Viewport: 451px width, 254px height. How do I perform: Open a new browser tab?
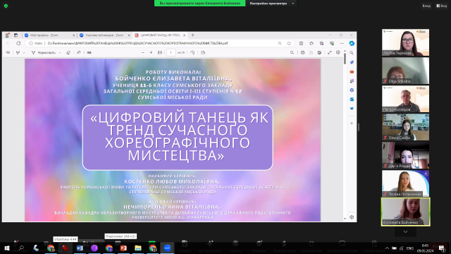coord(192,35)
